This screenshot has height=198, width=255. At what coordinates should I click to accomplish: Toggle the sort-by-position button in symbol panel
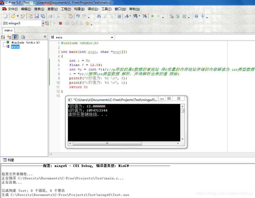pyautogui.click(x=15, y=37)
